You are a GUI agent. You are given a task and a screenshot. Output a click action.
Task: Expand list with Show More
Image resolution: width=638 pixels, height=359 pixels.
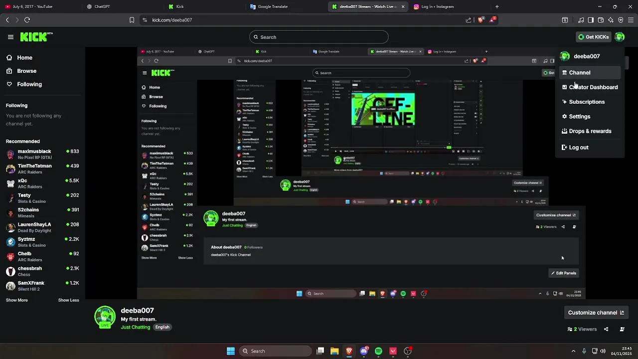coord(17,300)
